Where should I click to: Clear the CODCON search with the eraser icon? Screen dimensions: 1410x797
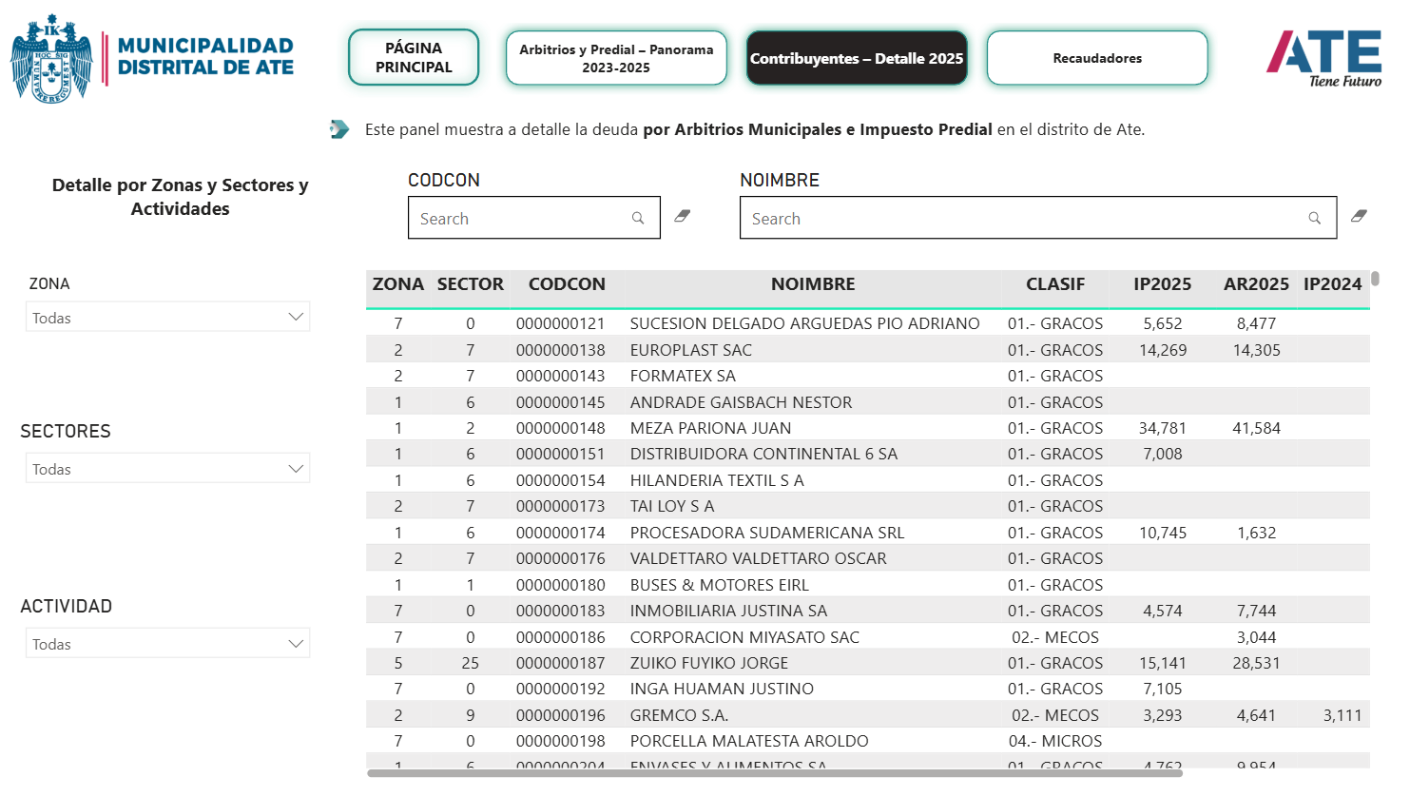[x=682, y=217]
